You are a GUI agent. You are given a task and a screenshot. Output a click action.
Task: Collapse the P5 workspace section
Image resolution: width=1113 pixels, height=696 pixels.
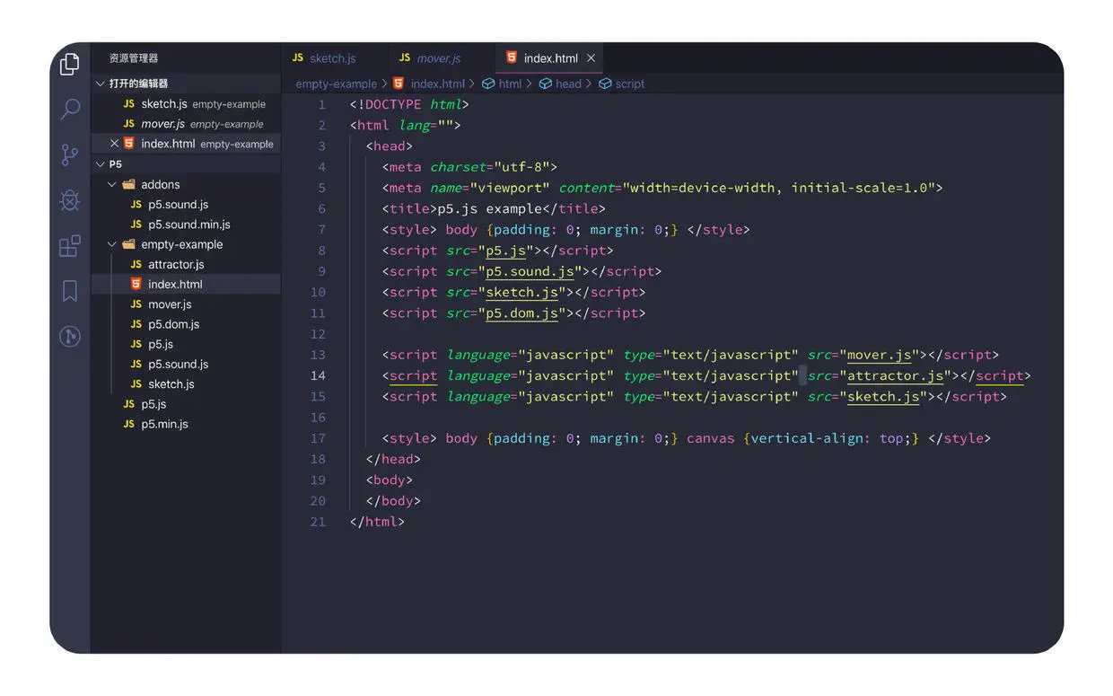coord(188,164)
